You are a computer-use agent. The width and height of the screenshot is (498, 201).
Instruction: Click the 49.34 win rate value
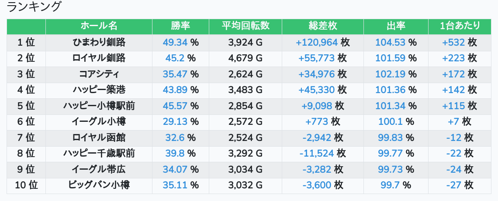175,43
